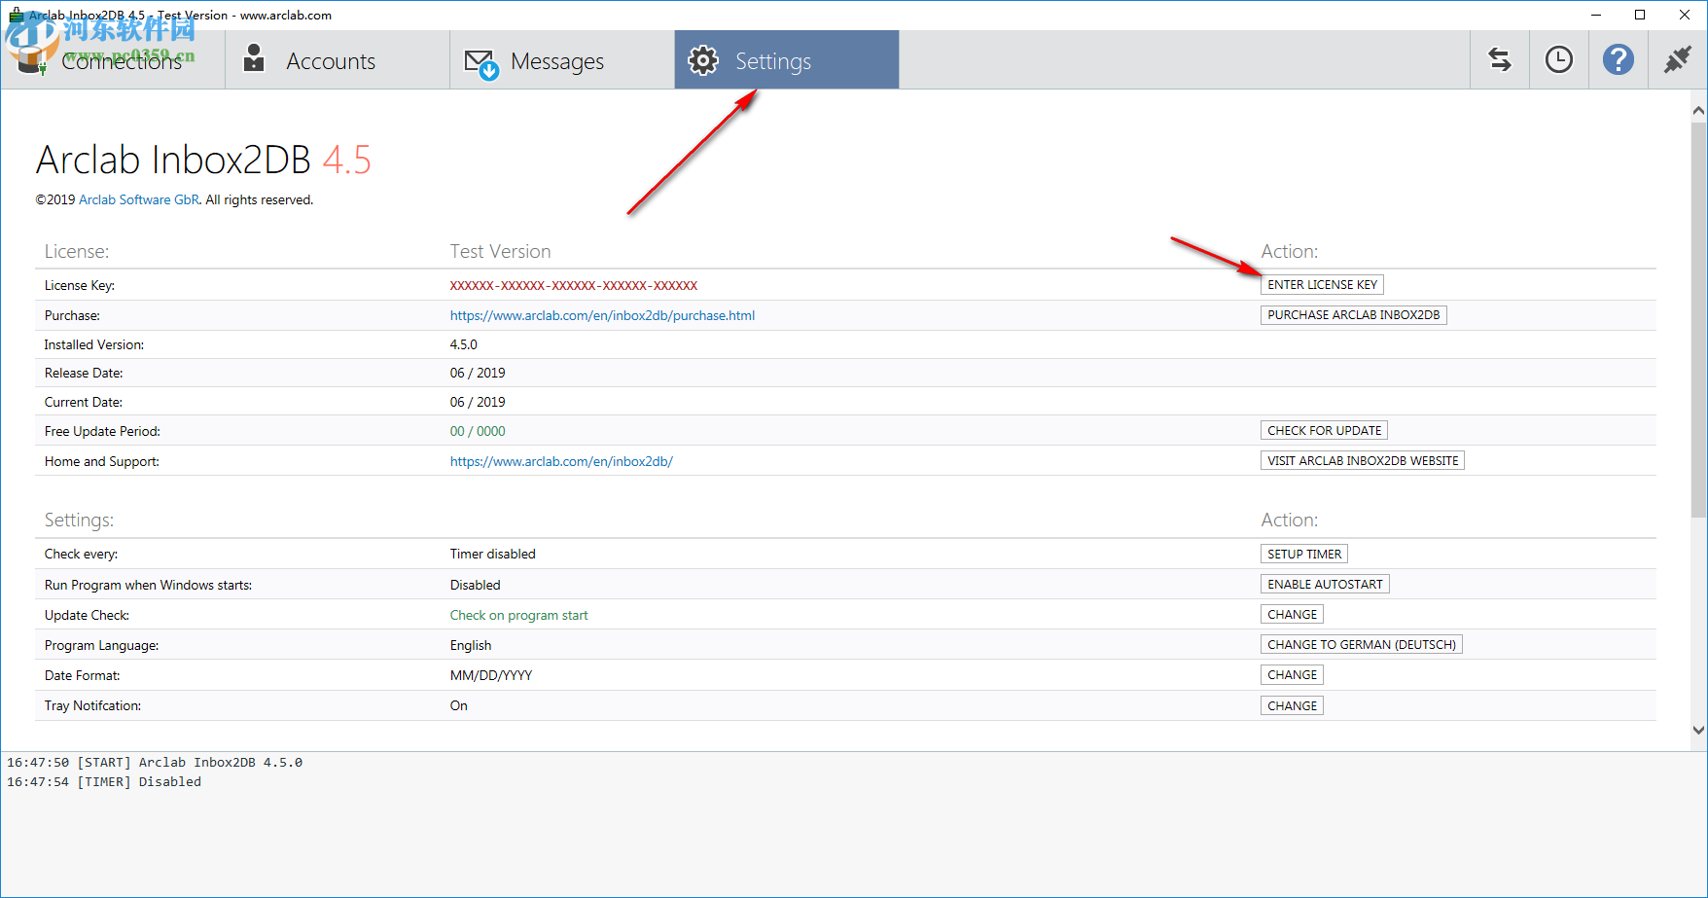Click the ENABLE AUTOSTART button
Viewport: 1708px width, 898px height.
pyautogui.click(x=1325, y=585)
